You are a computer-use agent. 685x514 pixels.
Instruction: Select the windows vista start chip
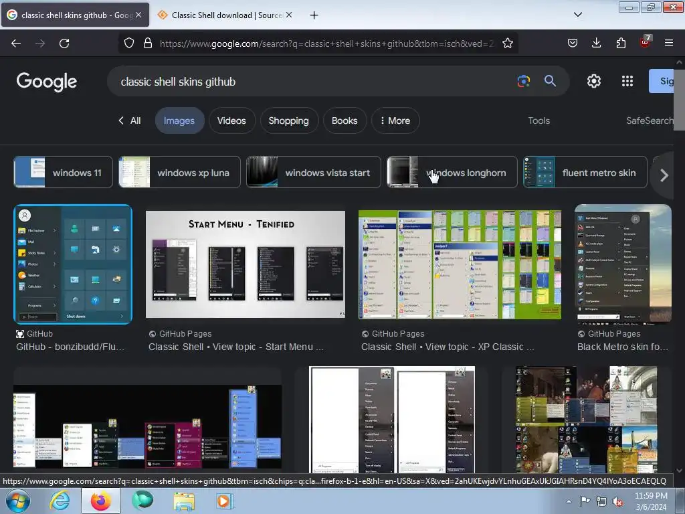click(314, 172)
